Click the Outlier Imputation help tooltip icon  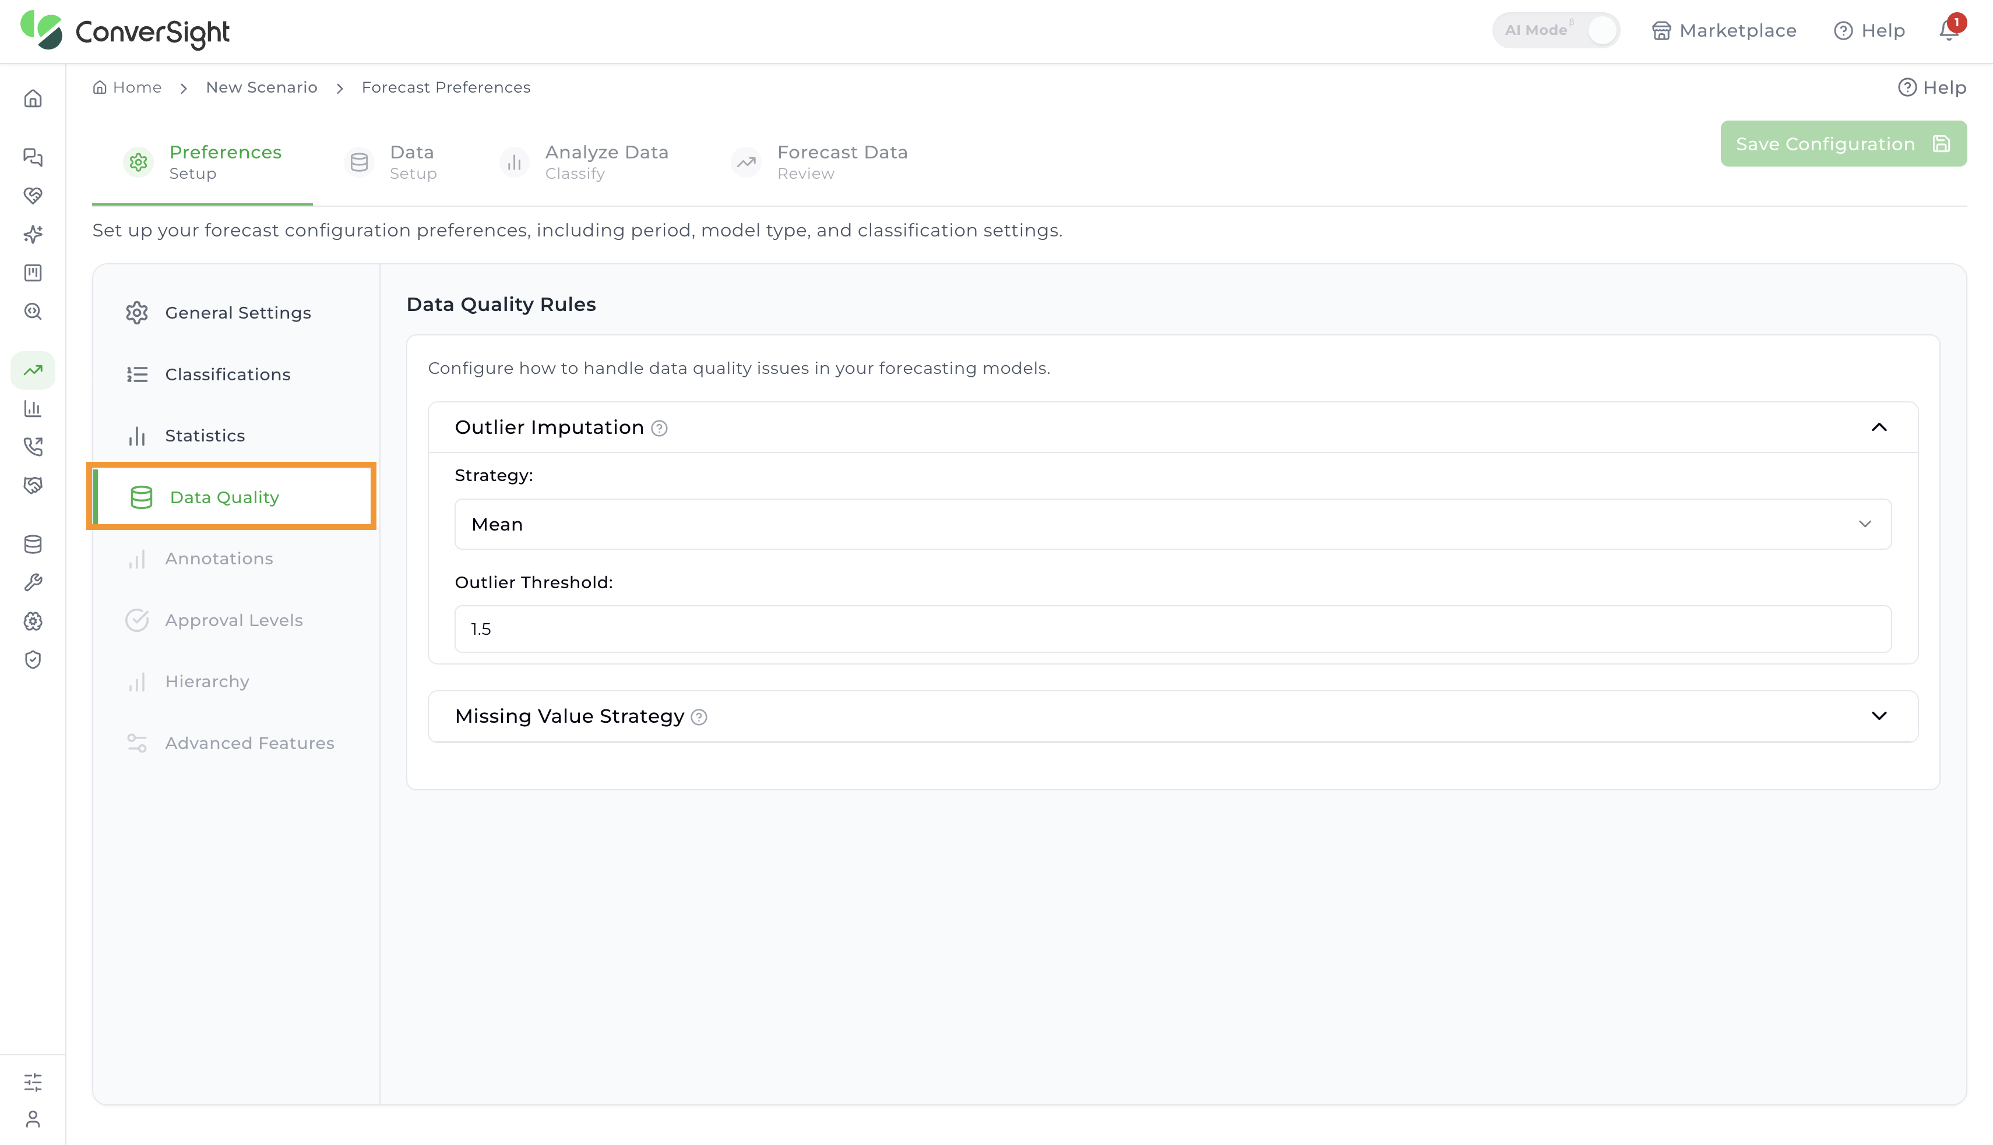[659, 429]
